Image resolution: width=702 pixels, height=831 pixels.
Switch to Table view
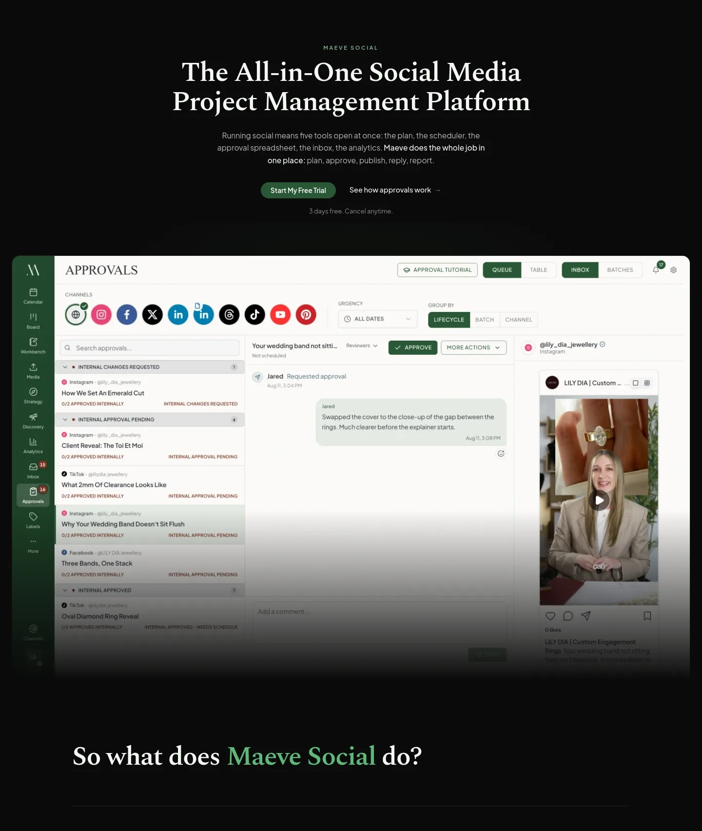pos(539,270)
